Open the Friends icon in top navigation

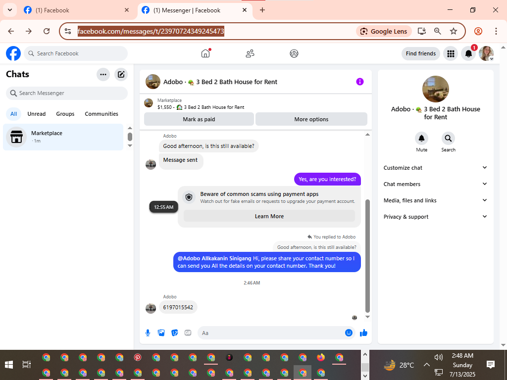tap(250, 53)
